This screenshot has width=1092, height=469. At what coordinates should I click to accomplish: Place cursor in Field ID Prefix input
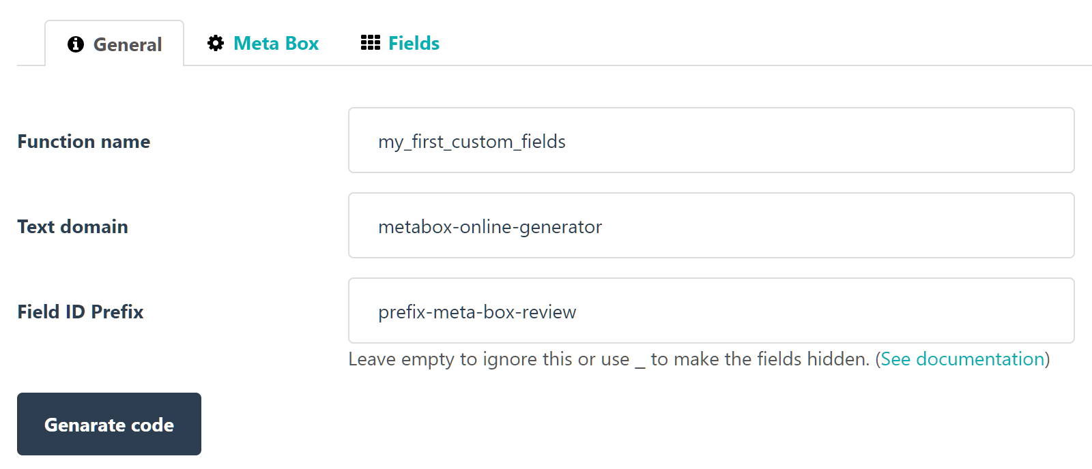[710, 311]
